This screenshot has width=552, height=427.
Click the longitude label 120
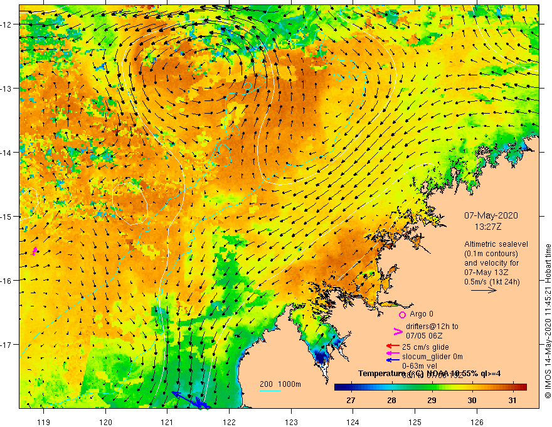(105, 422)
